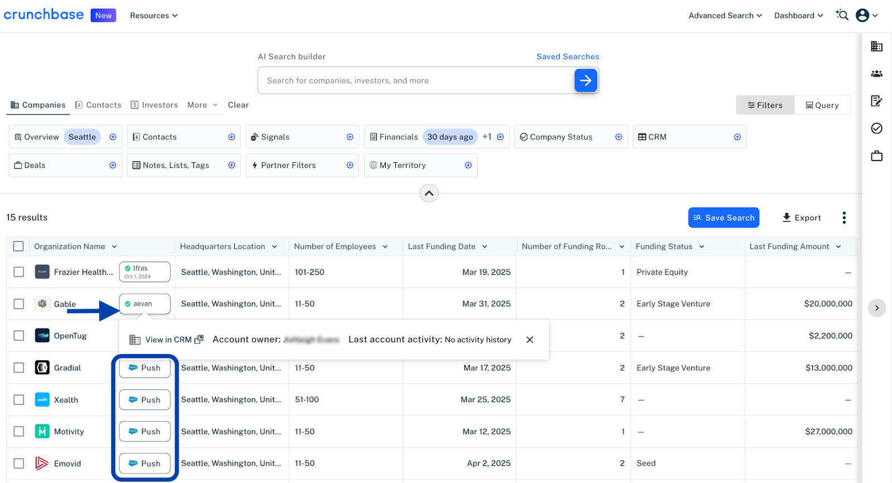Click the Crunchbase logo
This screenshot has height=483, width=892.
tap(43, 15)
